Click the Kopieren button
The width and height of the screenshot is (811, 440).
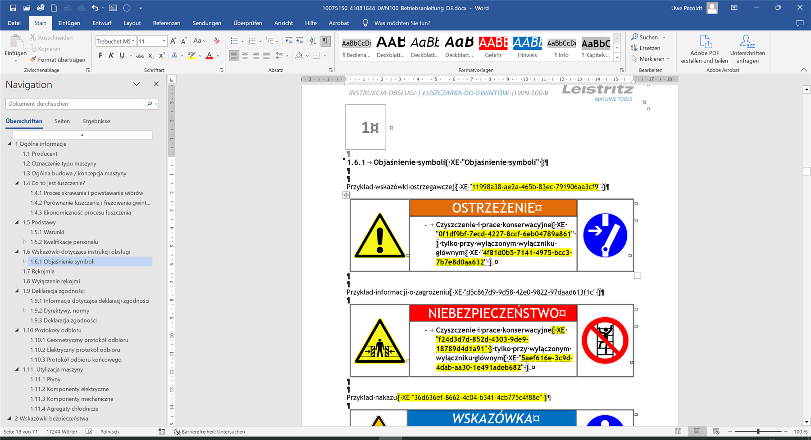(x=45, y=49)
